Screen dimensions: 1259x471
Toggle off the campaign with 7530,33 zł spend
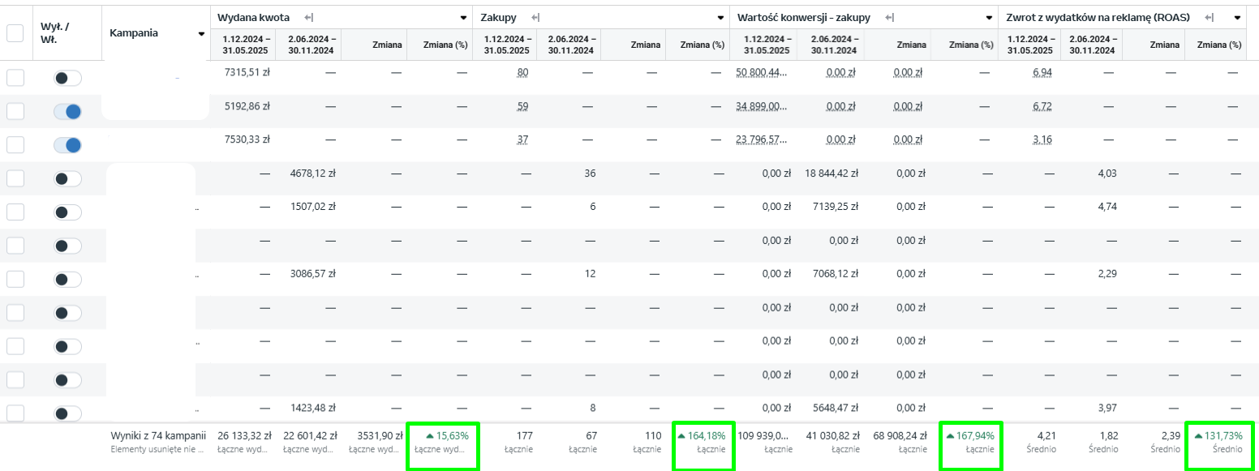coord(67,145)
